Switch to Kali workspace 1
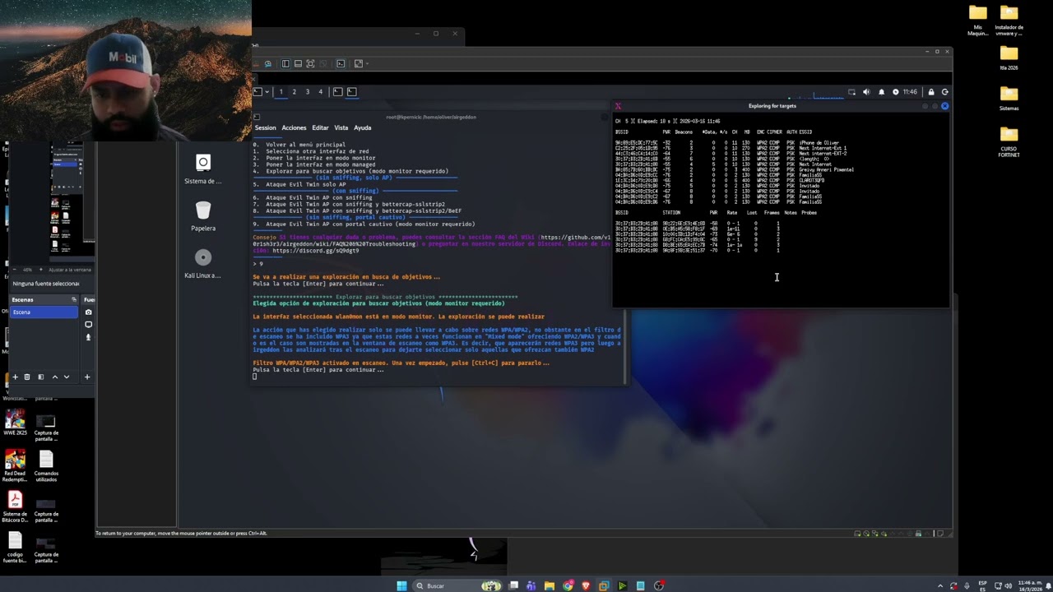 (281, 91)
